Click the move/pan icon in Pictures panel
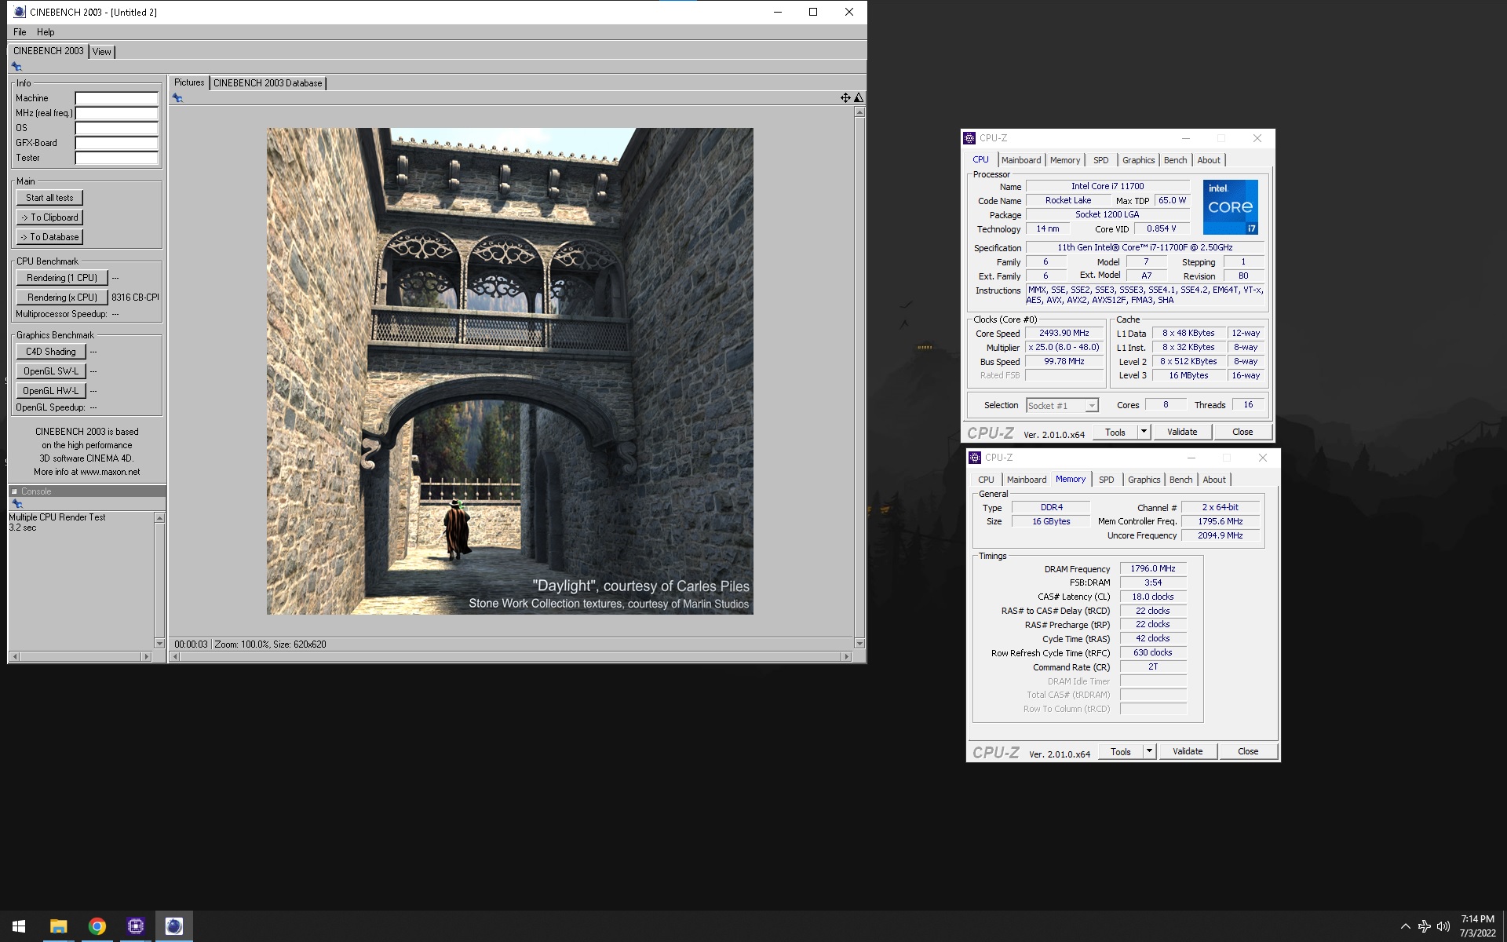This screenshot has width=1507, height=942. (845, 98)
